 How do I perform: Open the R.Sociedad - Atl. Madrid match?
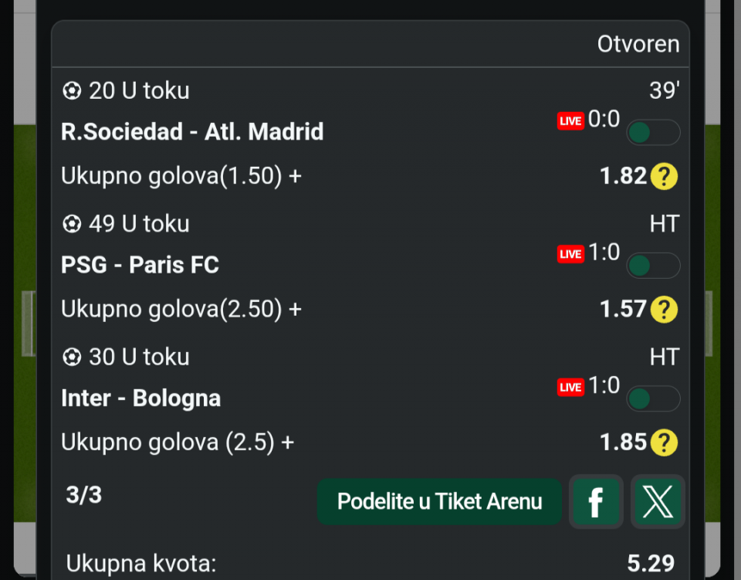point(192,132)
